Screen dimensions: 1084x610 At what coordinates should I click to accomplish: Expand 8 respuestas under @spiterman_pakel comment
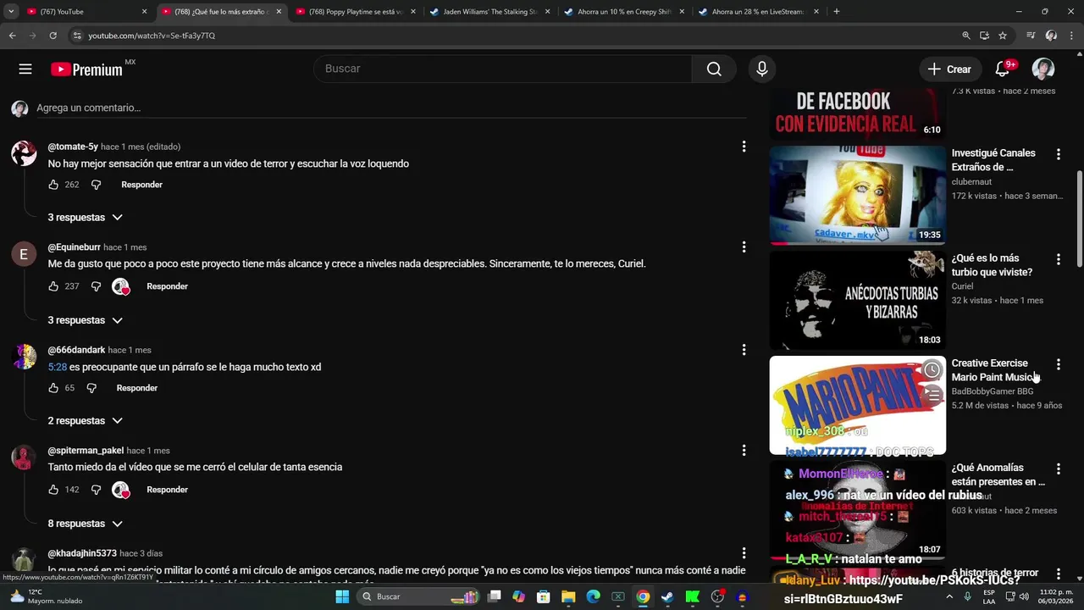tap(85, 524)
